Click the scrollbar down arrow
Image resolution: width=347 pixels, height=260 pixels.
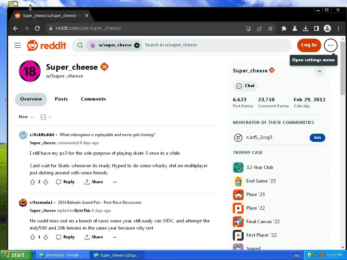pos(343,247)
